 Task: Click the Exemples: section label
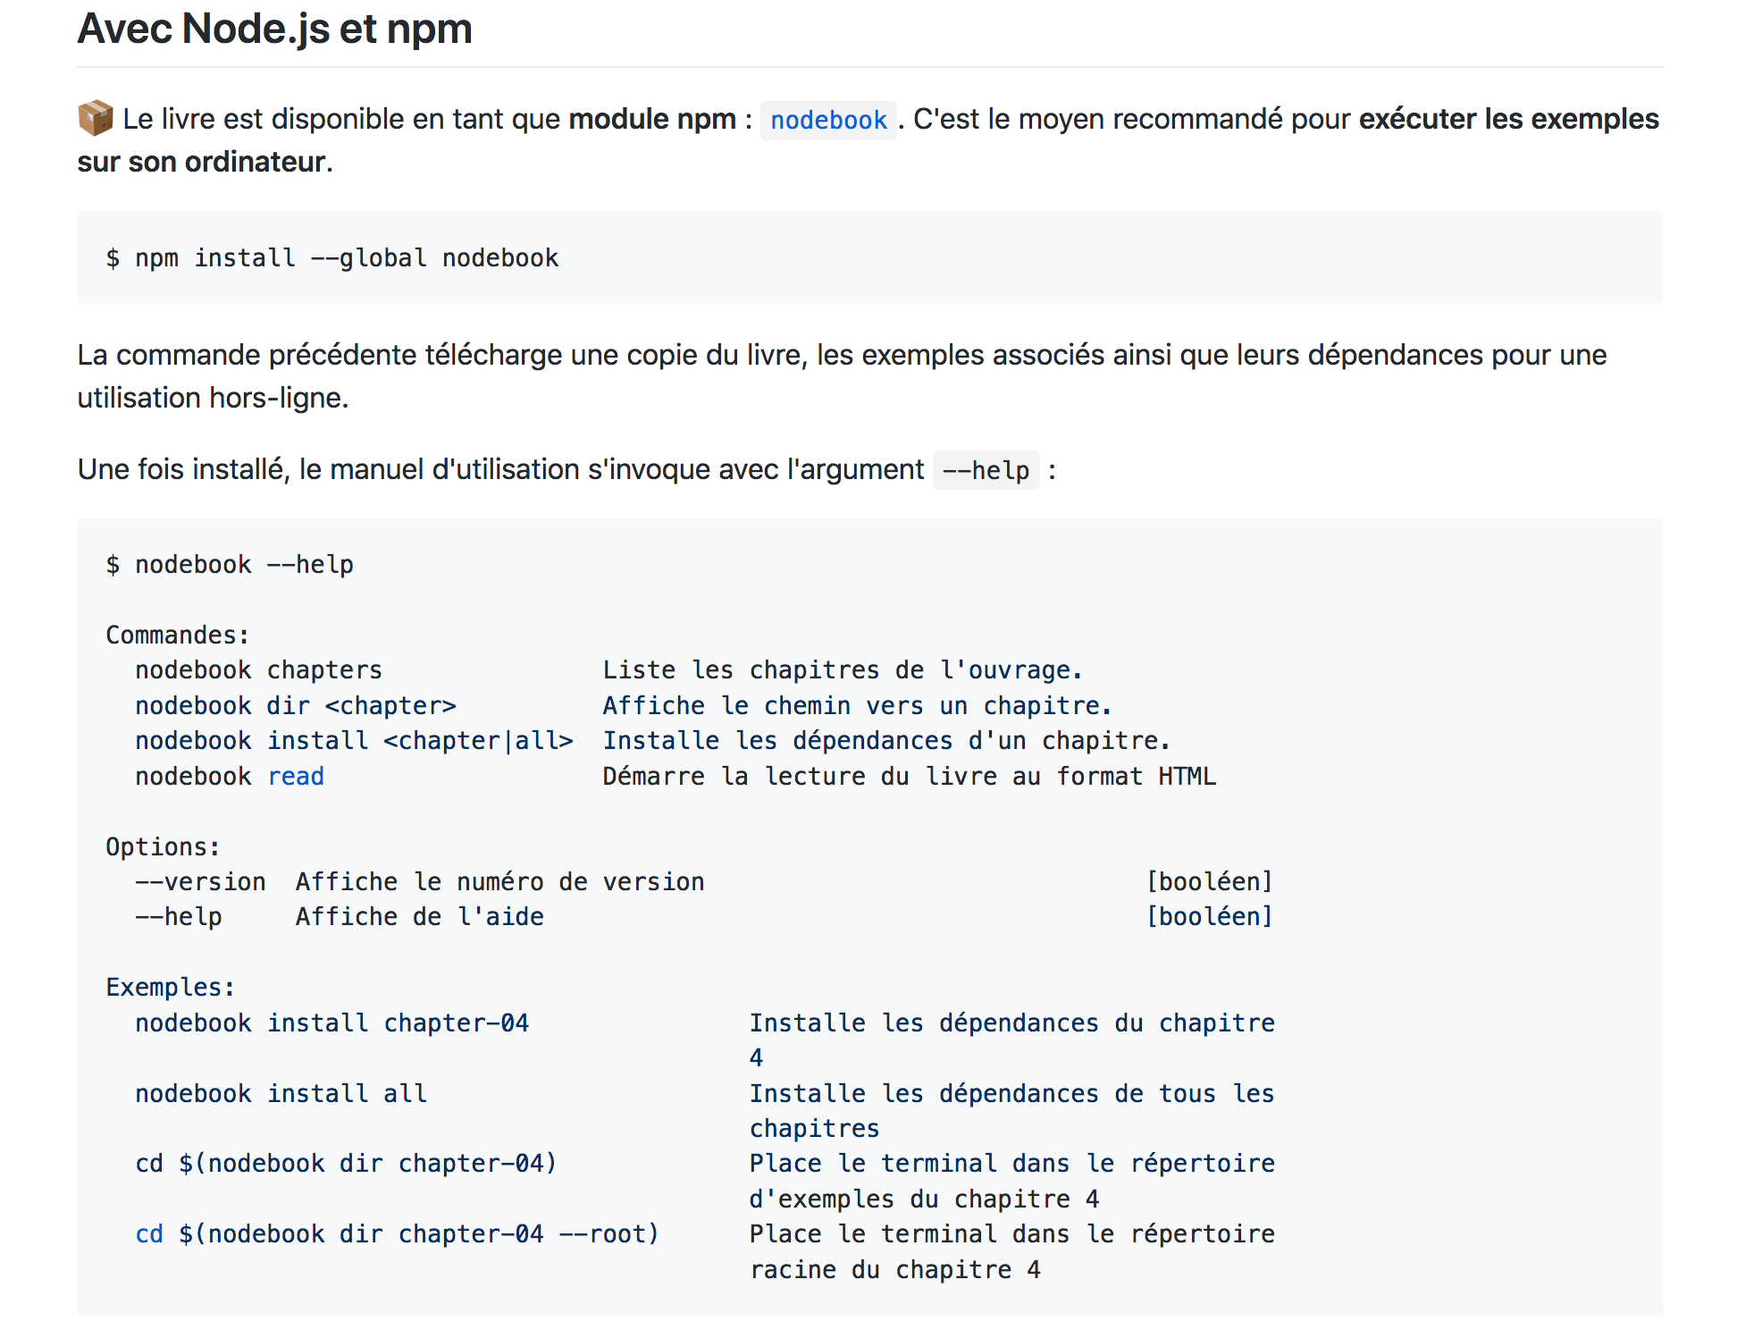(169, 986)
